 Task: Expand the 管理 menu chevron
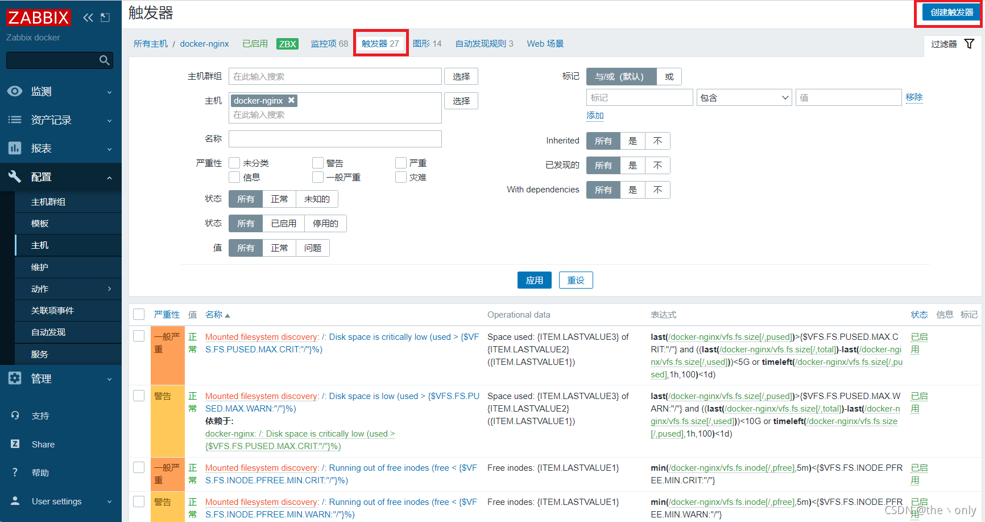[x=110, y=380]
